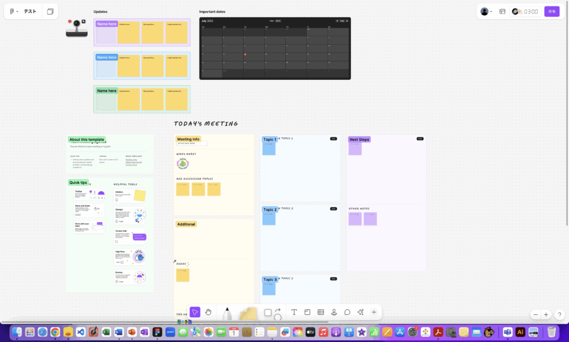Open more tools with the plus button
The image size is (569, 342).
374,312
